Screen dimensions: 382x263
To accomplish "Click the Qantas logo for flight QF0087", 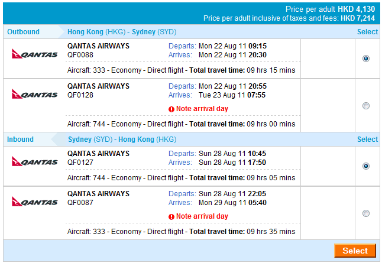I will coord(34,202).
